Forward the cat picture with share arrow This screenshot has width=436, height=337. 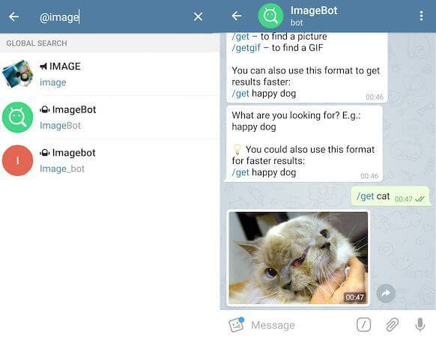386,294
